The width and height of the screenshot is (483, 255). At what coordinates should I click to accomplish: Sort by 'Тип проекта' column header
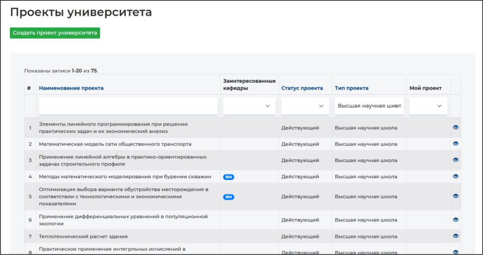[351, 88]
